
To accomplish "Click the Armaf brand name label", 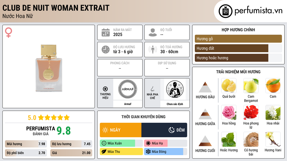I will pos(128,104).
